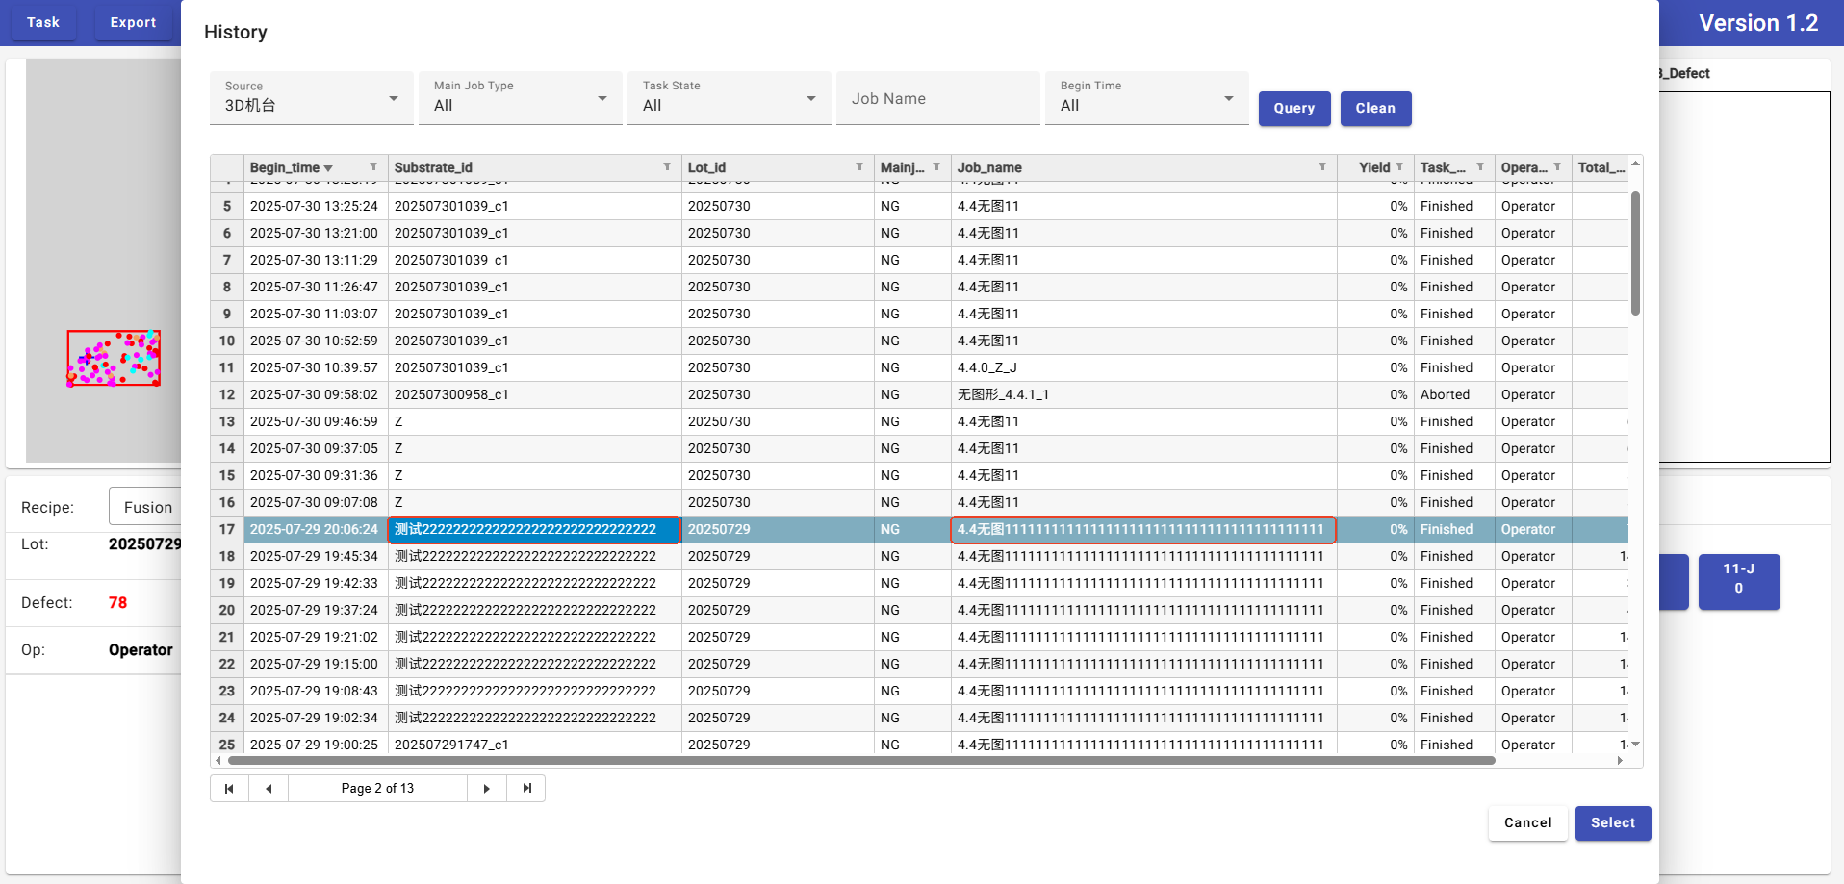Focus the Job Name input field

[x=938, y=99]
